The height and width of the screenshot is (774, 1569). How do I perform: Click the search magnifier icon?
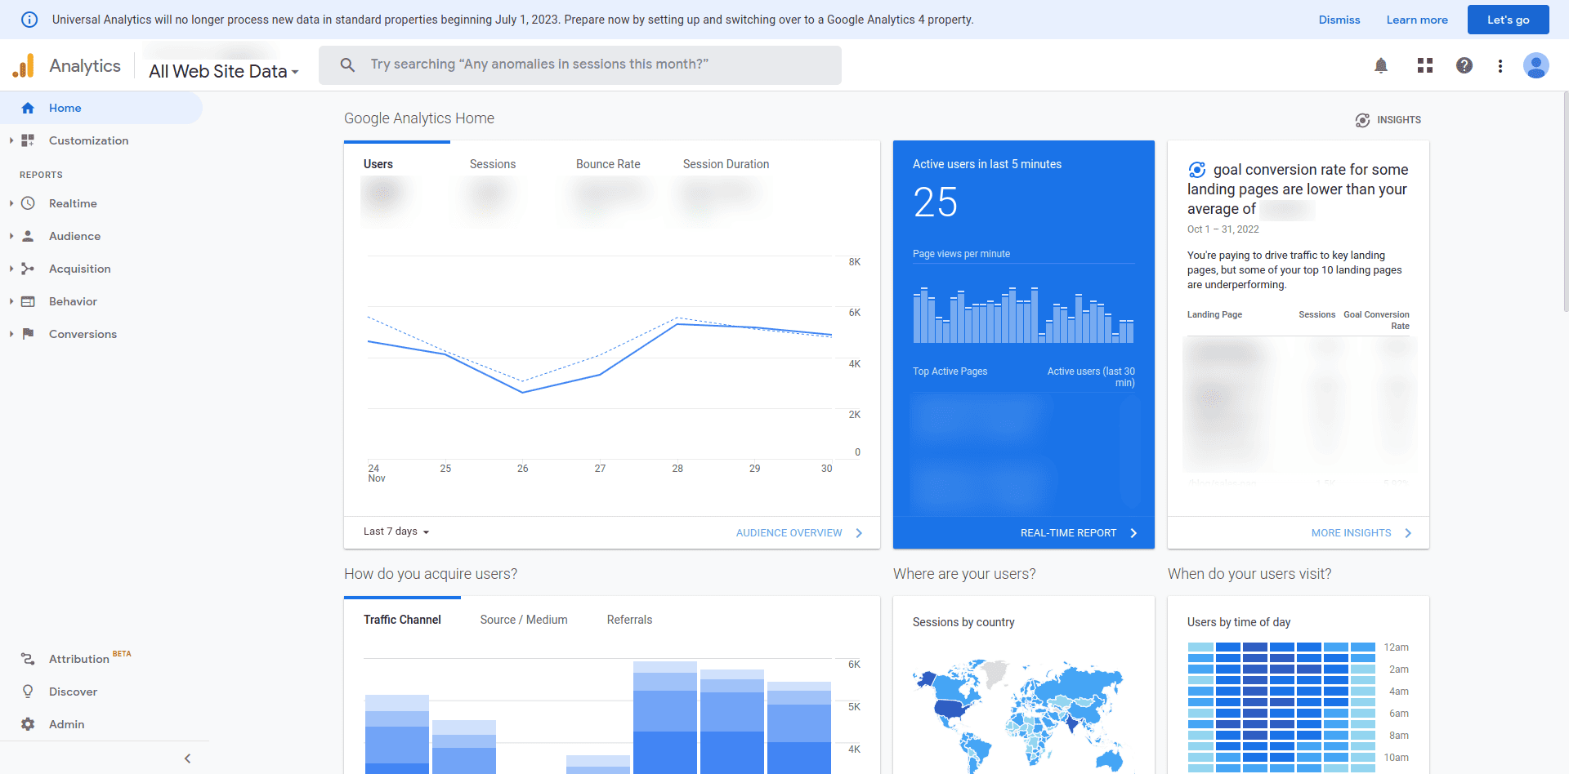[347, 64]
